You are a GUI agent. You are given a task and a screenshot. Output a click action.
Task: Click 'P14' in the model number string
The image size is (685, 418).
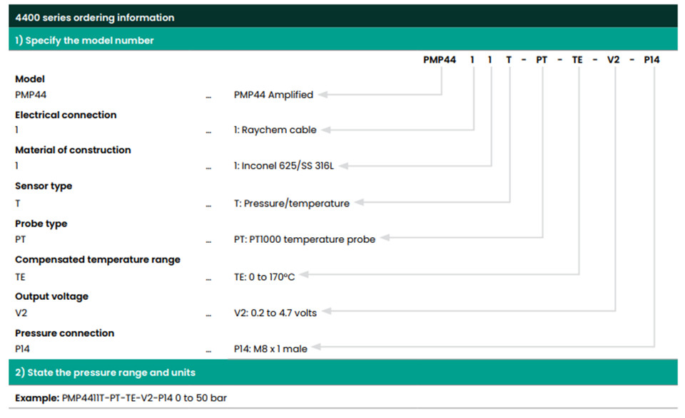[651, 60]
